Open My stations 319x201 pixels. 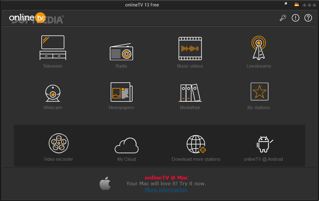coord(259,91)
